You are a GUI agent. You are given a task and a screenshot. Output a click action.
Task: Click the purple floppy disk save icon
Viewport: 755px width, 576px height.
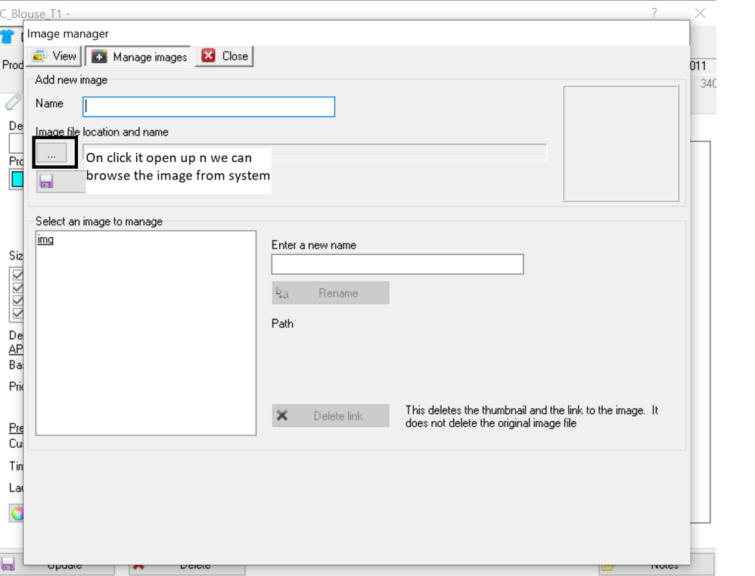point(46,182)
